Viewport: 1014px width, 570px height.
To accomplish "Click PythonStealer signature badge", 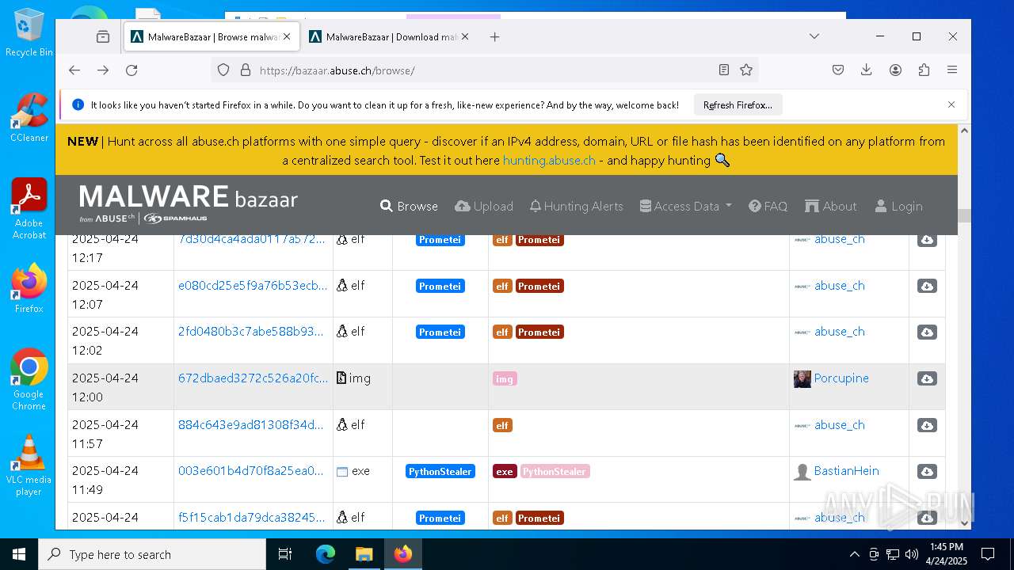I will (x=440, y=471).
